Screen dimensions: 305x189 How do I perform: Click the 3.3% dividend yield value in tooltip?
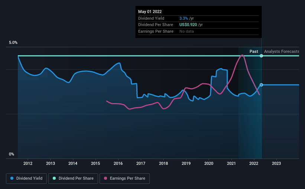pos(184,18)
